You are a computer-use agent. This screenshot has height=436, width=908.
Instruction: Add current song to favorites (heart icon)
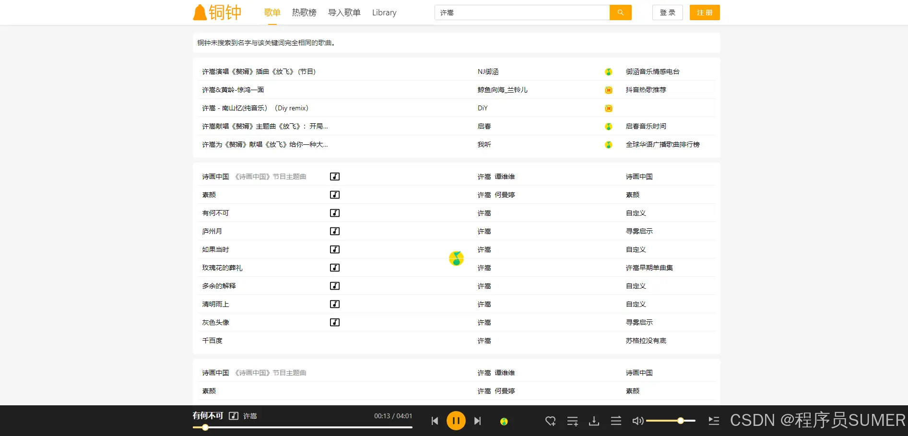click(x=550, y=421)
